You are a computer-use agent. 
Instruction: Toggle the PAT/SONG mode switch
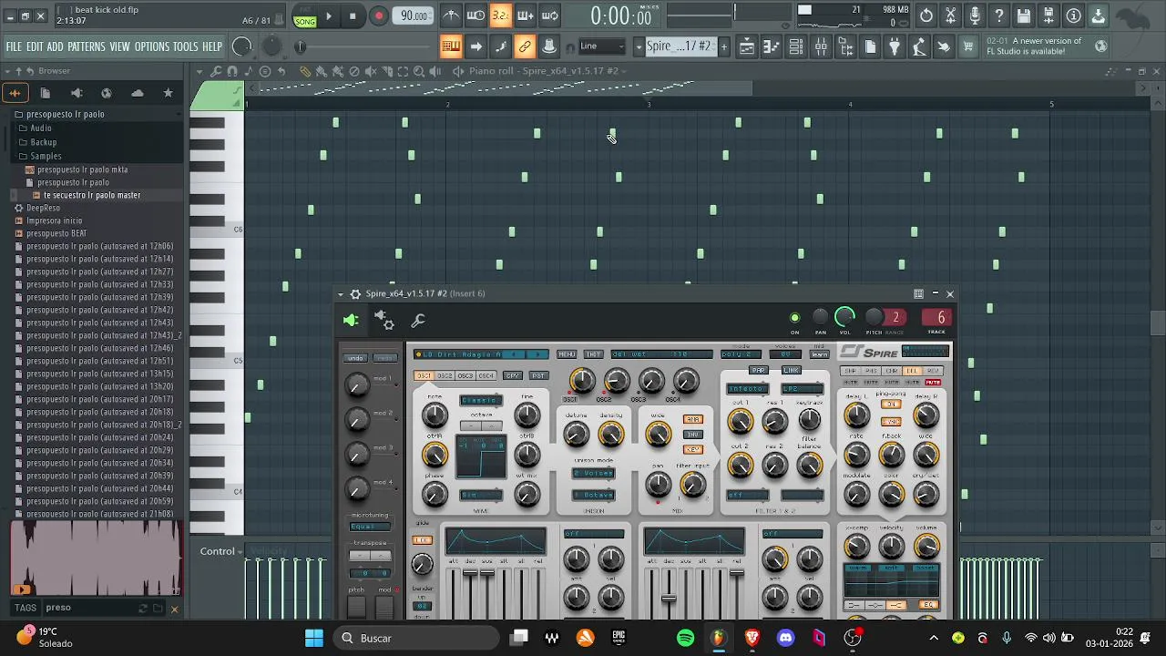(x=305, y=16)
